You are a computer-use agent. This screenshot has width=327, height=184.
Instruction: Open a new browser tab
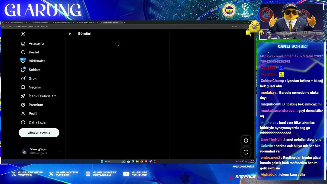point(125,22)
